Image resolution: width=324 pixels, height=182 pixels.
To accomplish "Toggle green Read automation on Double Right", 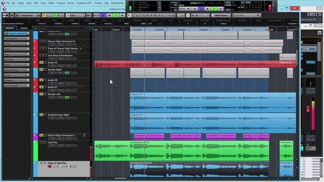I will (x=66, y=73).
